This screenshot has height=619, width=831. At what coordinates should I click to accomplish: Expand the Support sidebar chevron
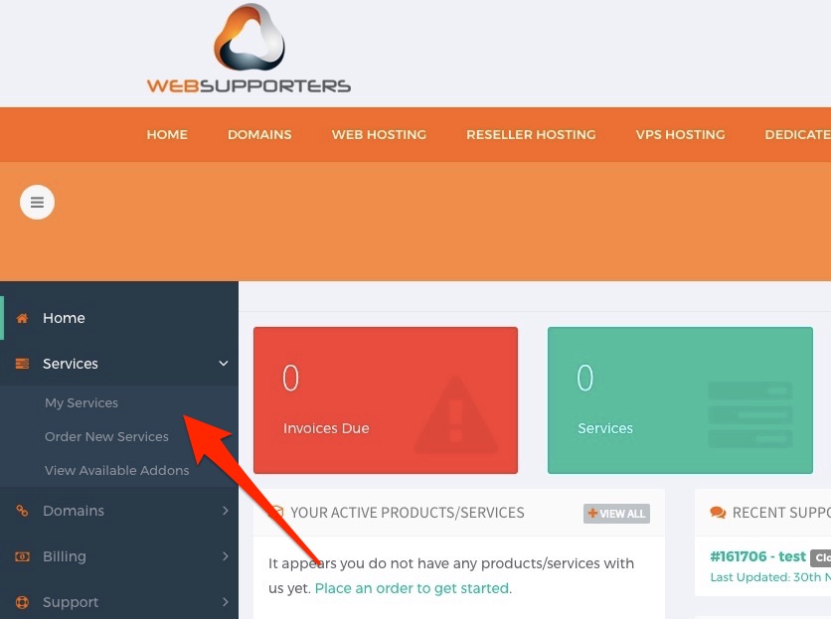[226, 602]
